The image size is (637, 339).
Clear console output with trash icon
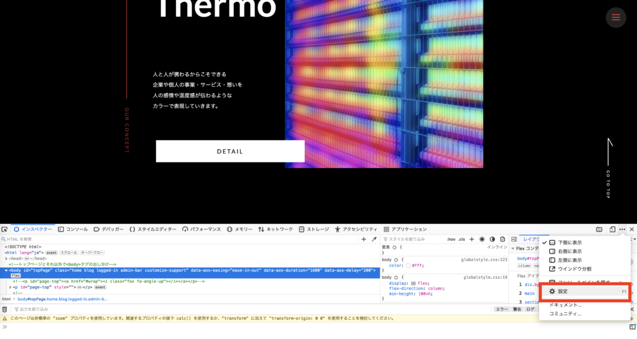tap(5, 309)
